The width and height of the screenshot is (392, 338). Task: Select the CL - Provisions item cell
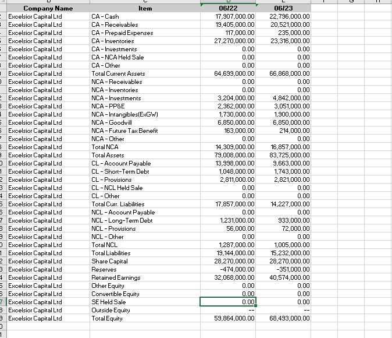pyautogui.click(x=145, y=179)
